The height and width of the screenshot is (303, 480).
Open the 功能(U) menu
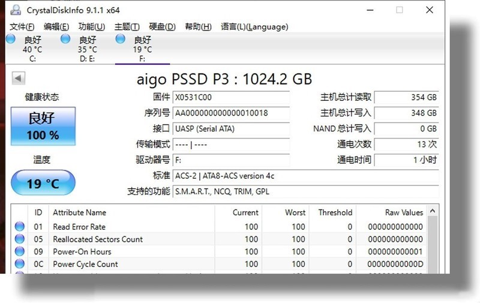click(92, 26)
